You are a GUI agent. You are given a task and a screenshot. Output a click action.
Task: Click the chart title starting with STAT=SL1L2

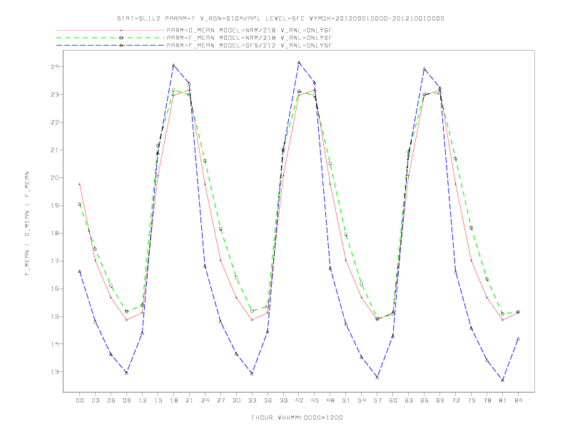280,19
